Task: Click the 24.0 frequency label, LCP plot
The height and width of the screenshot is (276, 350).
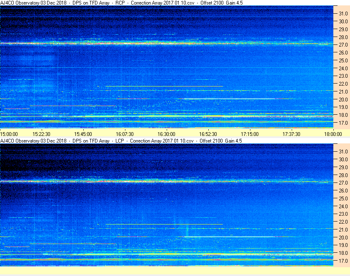Action: (x=343, y=206)
